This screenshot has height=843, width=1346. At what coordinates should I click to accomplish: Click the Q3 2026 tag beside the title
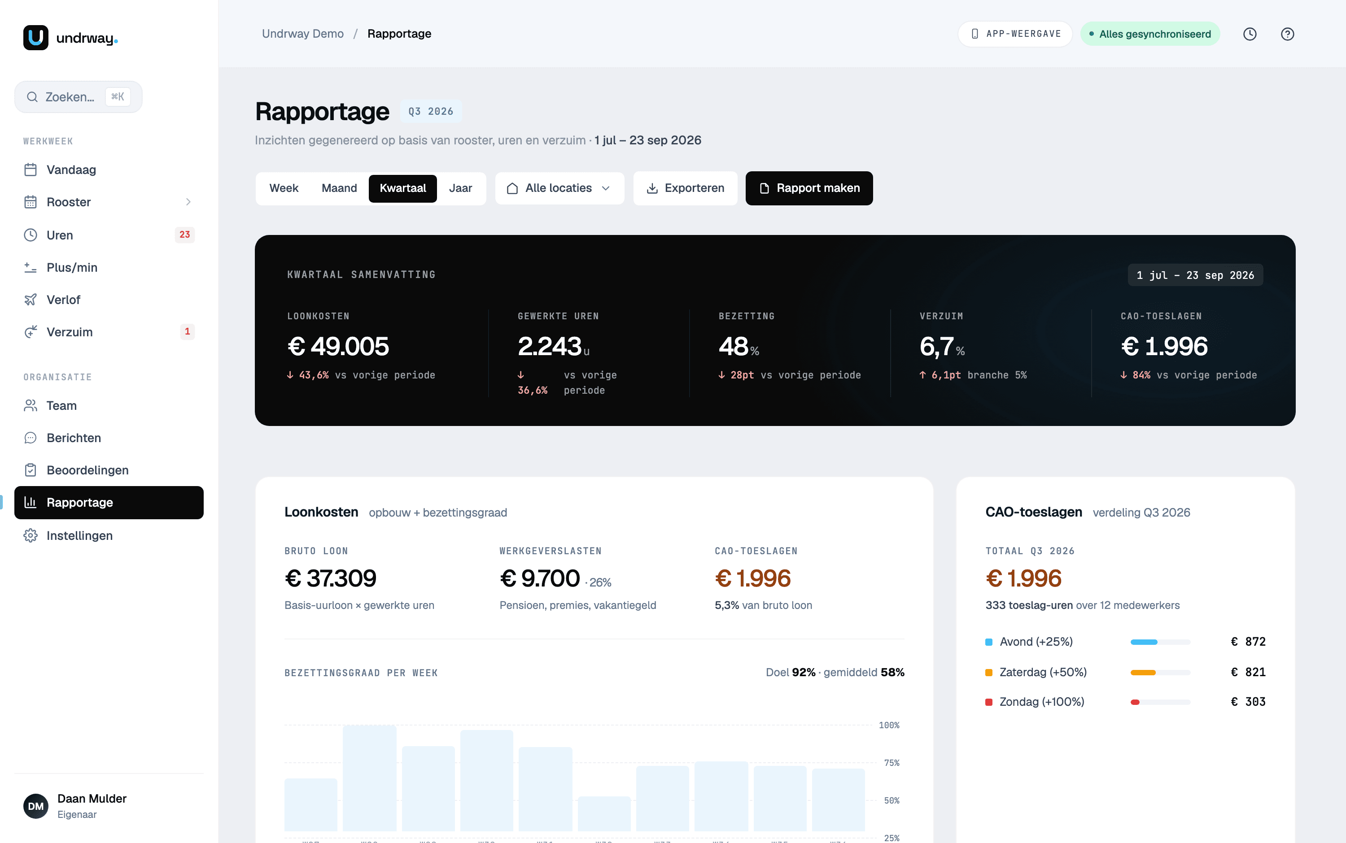431,112
